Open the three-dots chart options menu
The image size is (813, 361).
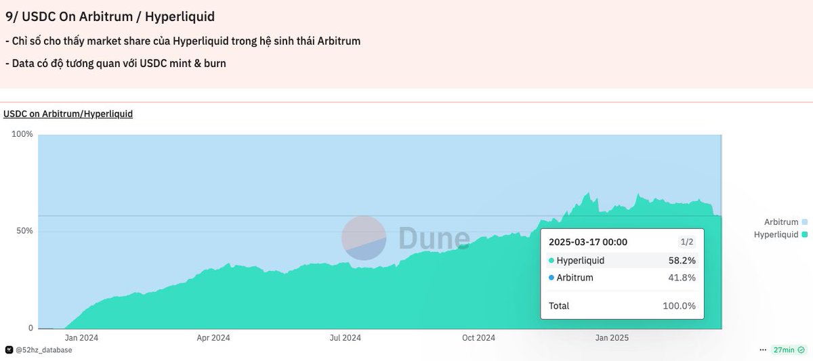[x=764, y=349]
